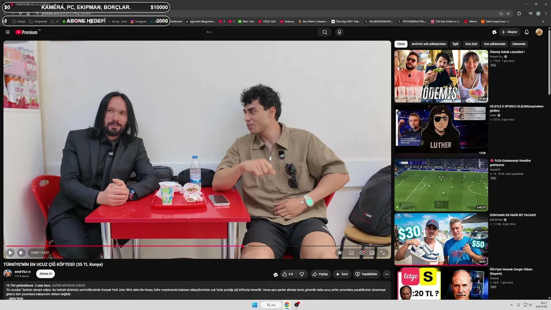Open 'DÜNYANIN EN FAKİR BİT PAZARI!!!' title
Image resolution: width=551 pixels, height=310 pixels.
(513, 215)
